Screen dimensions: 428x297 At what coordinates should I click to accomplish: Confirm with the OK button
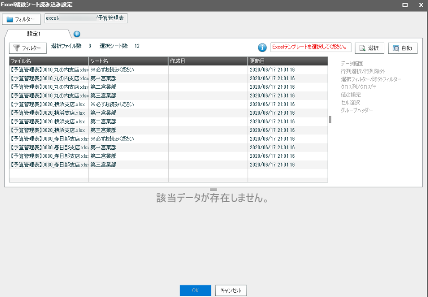click(195, 290)
